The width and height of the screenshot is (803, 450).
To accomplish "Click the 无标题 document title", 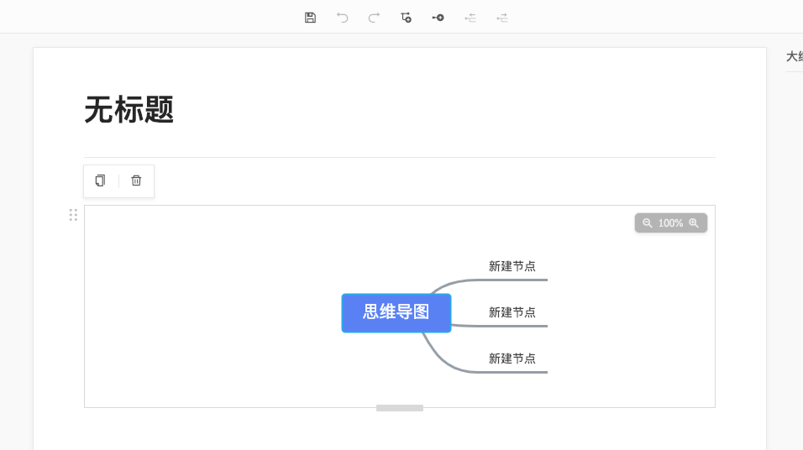I will [129, 110].
